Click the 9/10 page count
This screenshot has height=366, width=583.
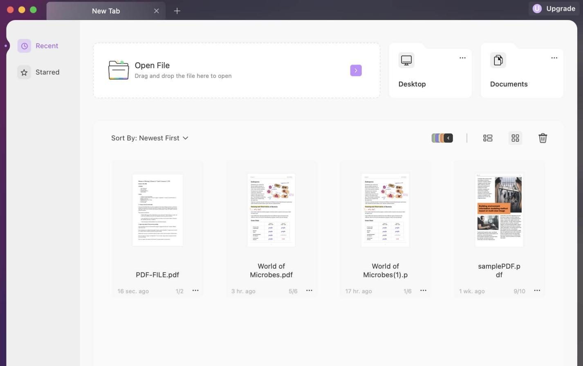click(519, 291)
